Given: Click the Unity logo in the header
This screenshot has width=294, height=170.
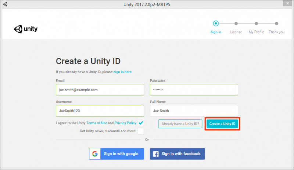Looking at the screenshot, I should tap(26, 29).
